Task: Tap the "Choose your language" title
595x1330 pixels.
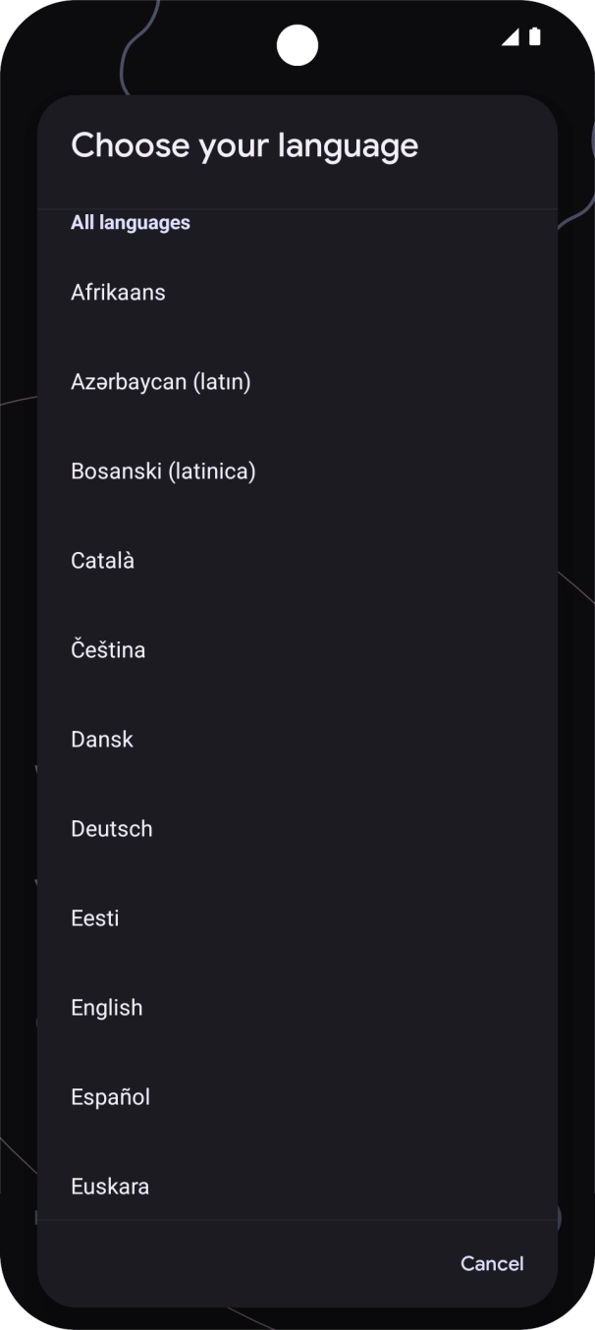Action: [x=244, y=145]
